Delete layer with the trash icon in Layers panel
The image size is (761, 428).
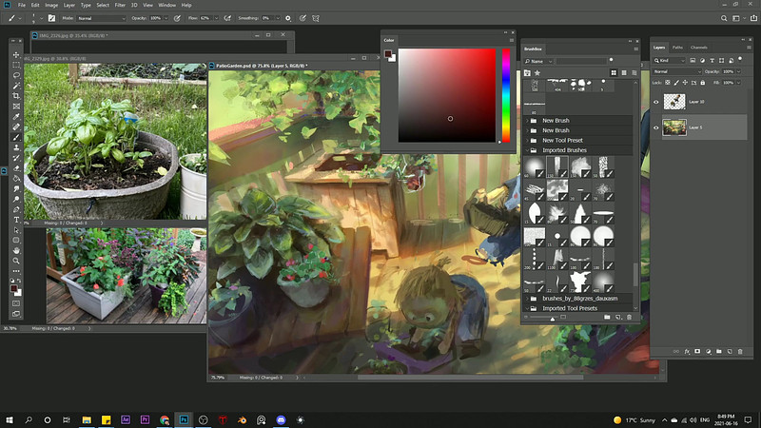[x=740, y=351]
